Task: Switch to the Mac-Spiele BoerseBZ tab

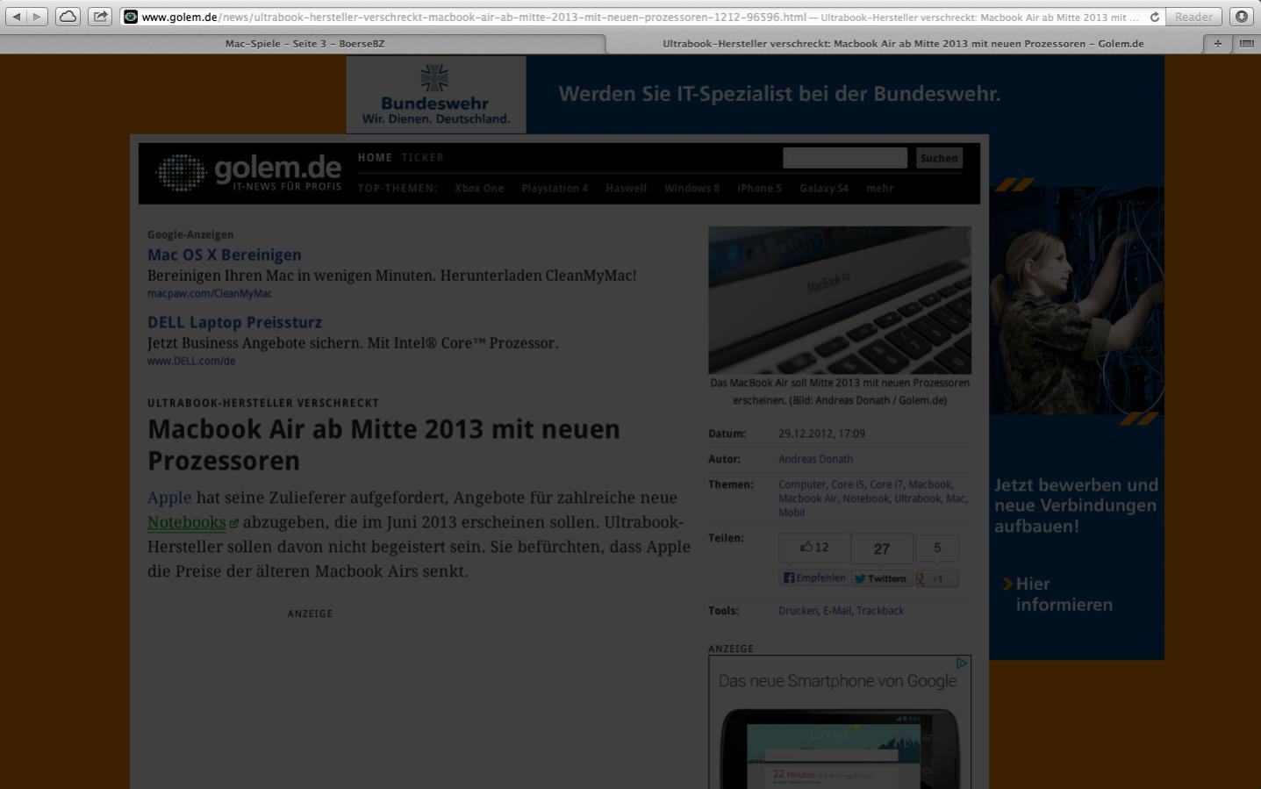Action: (305, 43)
